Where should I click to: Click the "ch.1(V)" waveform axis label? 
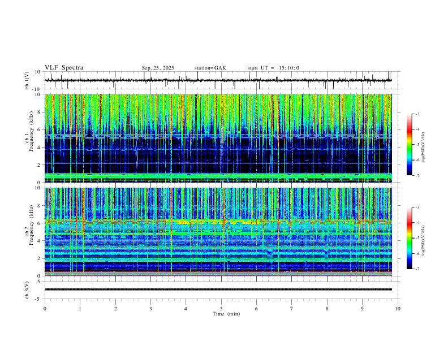tap(27, 80)
